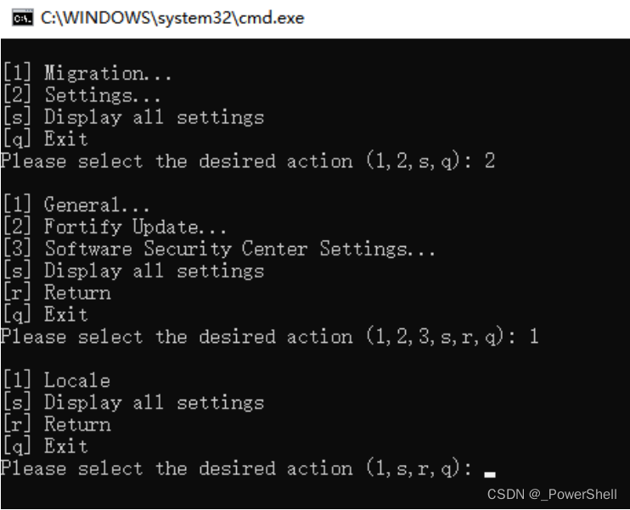
Task: Click Display all settings below Locale
Action: tap(132, 402)
